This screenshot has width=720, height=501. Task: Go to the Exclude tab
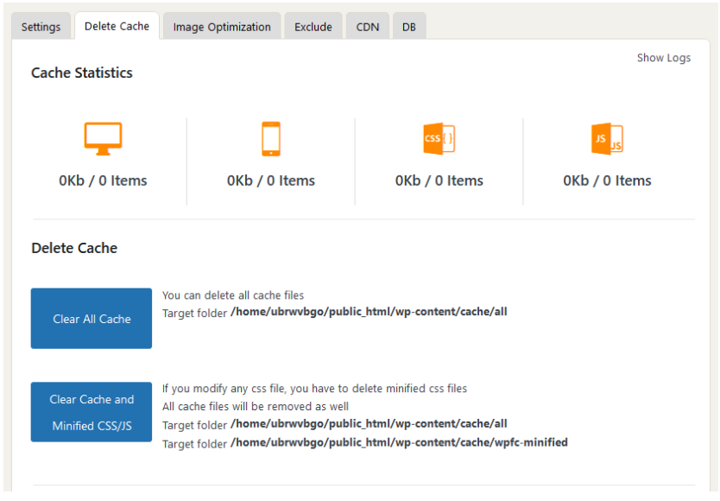(313, 27)
